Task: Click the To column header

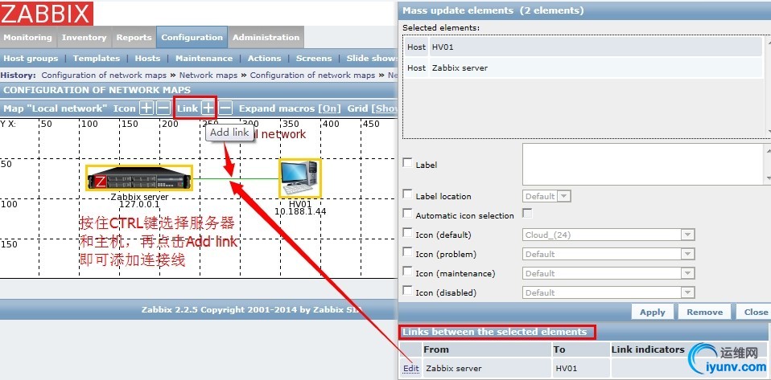Action: tap(581, 349)
